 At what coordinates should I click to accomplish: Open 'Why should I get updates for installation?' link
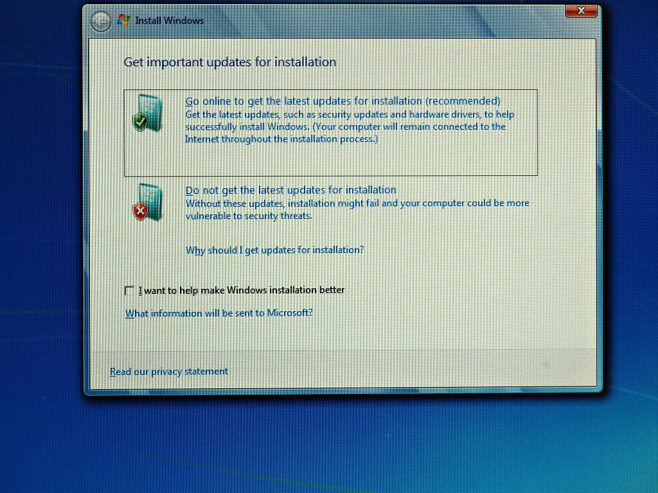pyautogui.click(x=274, y=250)
